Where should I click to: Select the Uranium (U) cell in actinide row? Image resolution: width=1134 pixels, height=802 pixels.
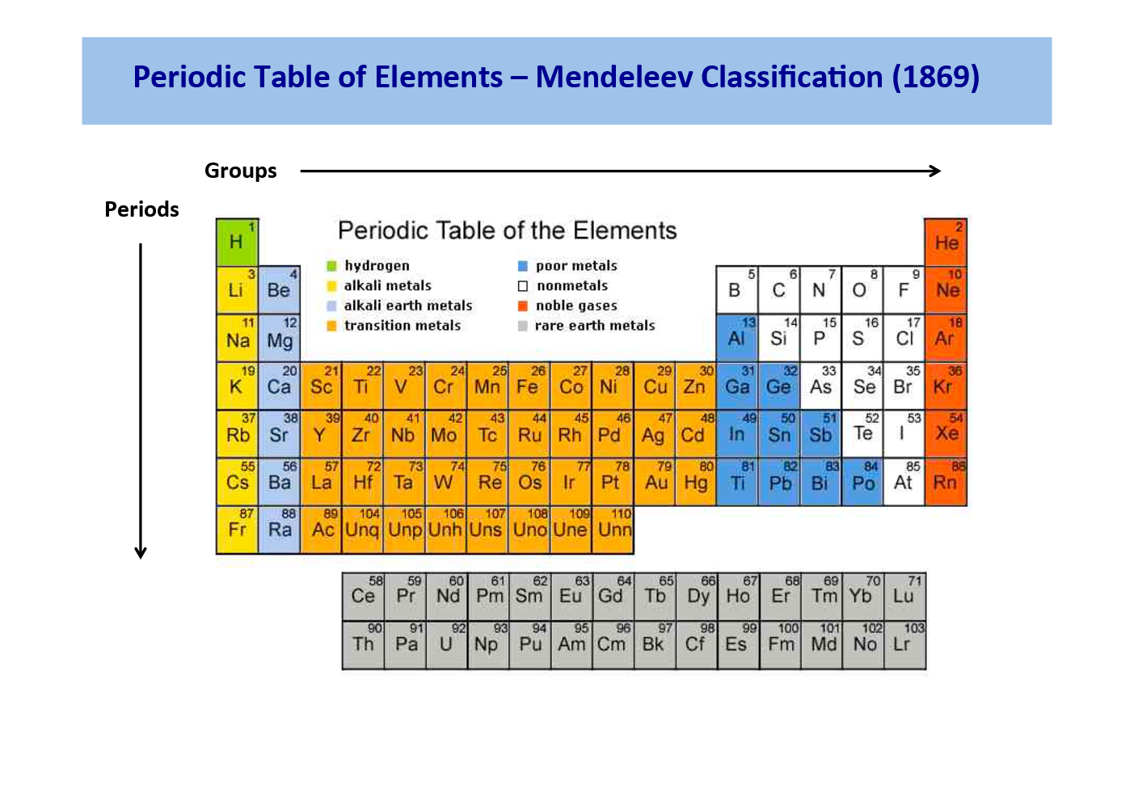coord(447,645)
